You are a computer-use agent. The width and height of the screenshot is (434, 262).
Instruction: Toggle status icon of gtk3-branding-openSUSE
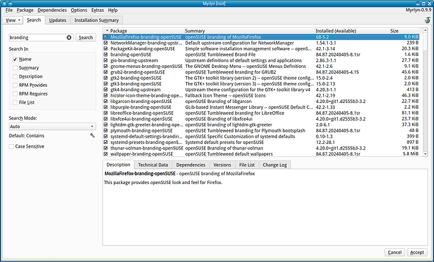tap(106, 84)
